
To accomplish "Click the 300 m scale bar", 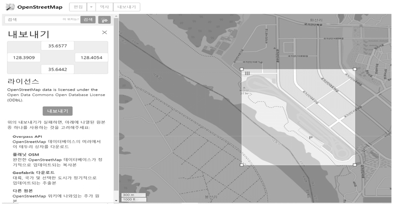I will [x=134, y=195].
